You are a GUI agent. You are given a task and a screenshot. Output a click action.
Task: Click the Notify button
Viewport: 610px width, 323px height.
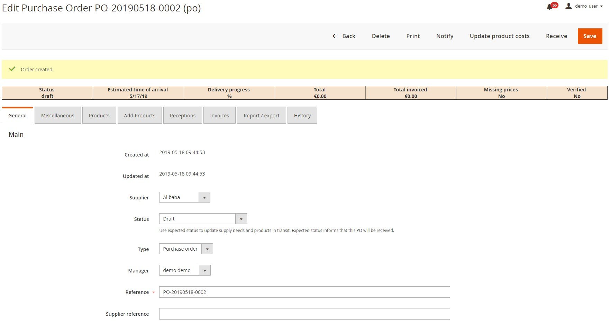point(445,36)
